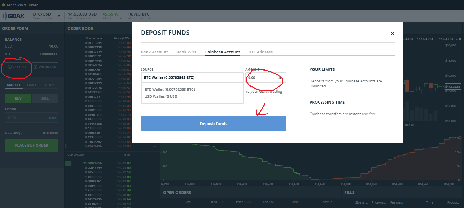The width and height of the screenshot is (464, 208).
Task: Toggle order side to Sell
Action: pos(45,99)
